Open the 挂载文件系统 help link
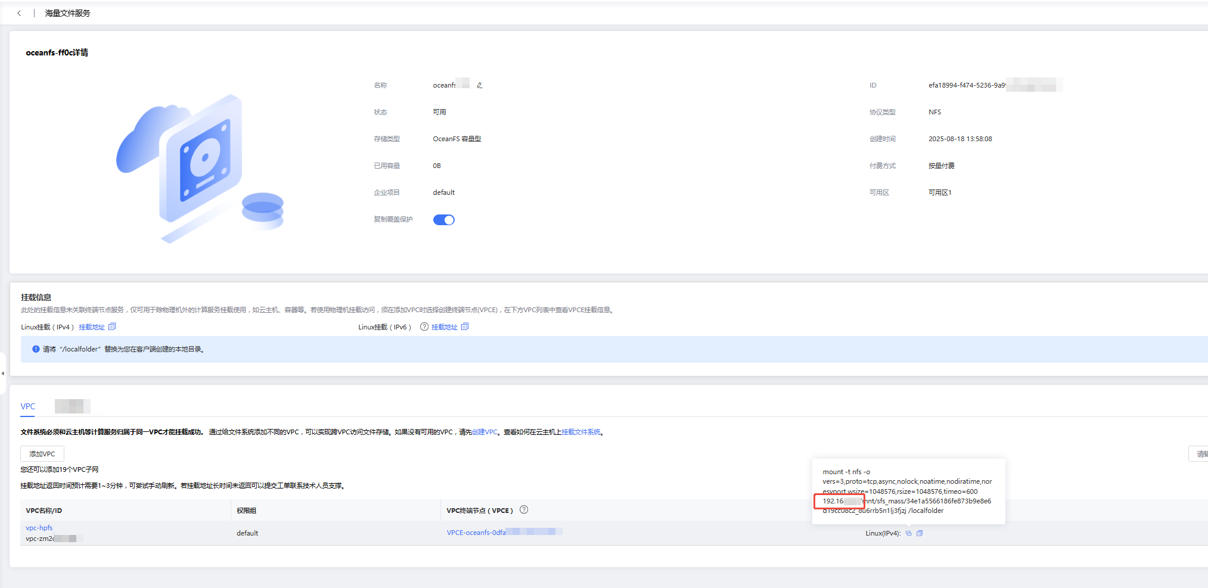Image resolution: width=1208 pixels, height=588 pixels. (581, 433)
